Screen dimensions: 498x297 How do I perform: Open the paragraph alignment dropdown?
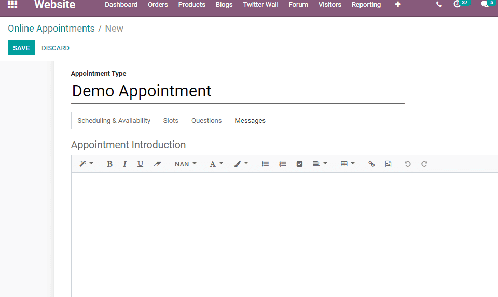coord(320,164)
